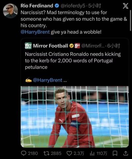Expand the truncated quoted tweet ellipsis

pyautogui.click(x=65, y=80)
